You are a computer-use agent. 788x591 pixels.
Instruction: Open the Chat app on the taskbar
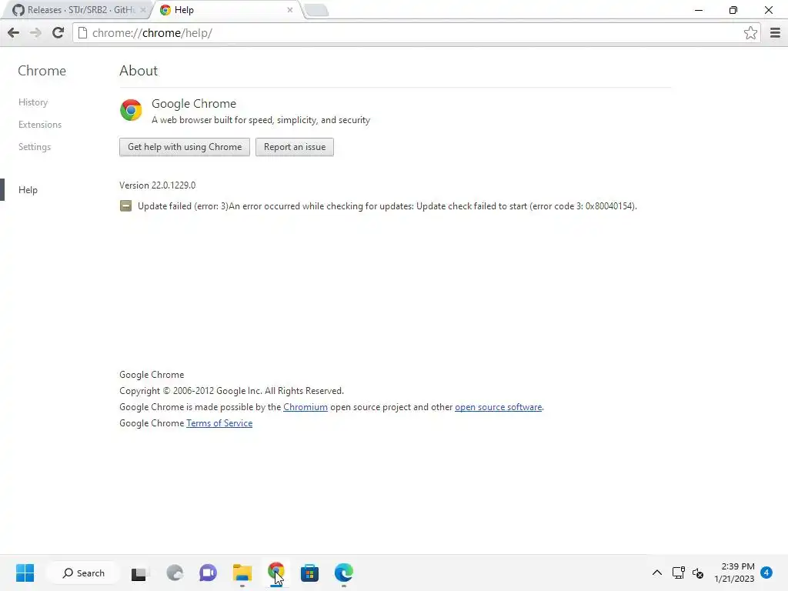208,573
